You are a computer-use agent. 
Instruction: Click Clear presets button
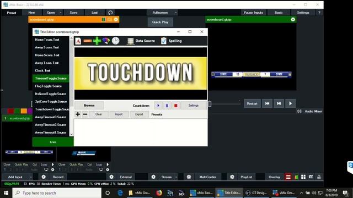point(99,114)
